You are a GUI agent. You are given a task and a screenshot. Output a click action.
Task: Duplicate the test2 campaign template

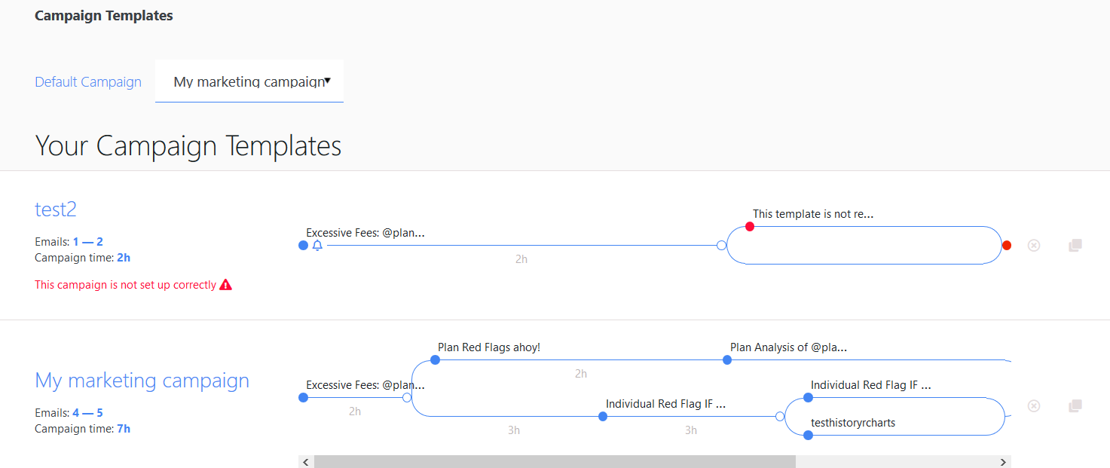pyautogui.click(x=1075, y=246)
